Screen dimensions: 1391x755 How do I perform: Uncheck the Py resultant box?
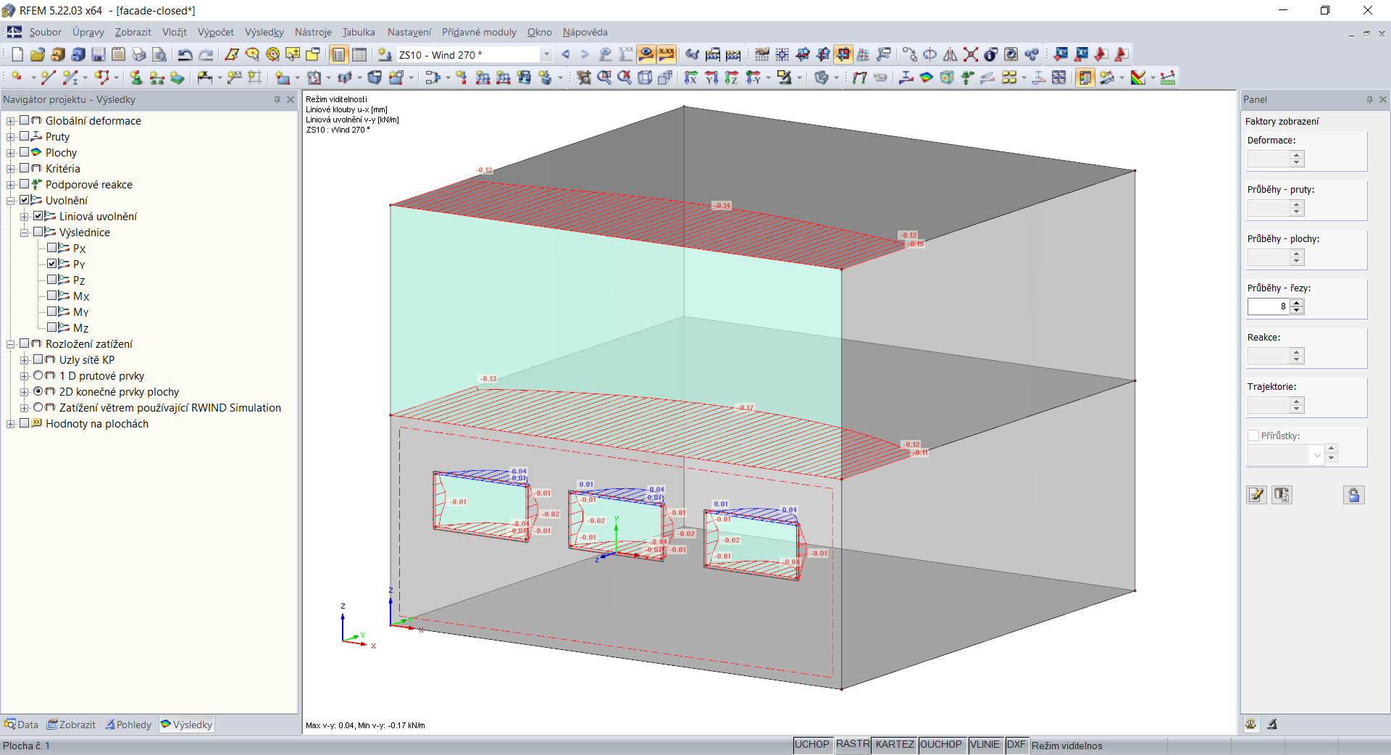click(51, 264)
